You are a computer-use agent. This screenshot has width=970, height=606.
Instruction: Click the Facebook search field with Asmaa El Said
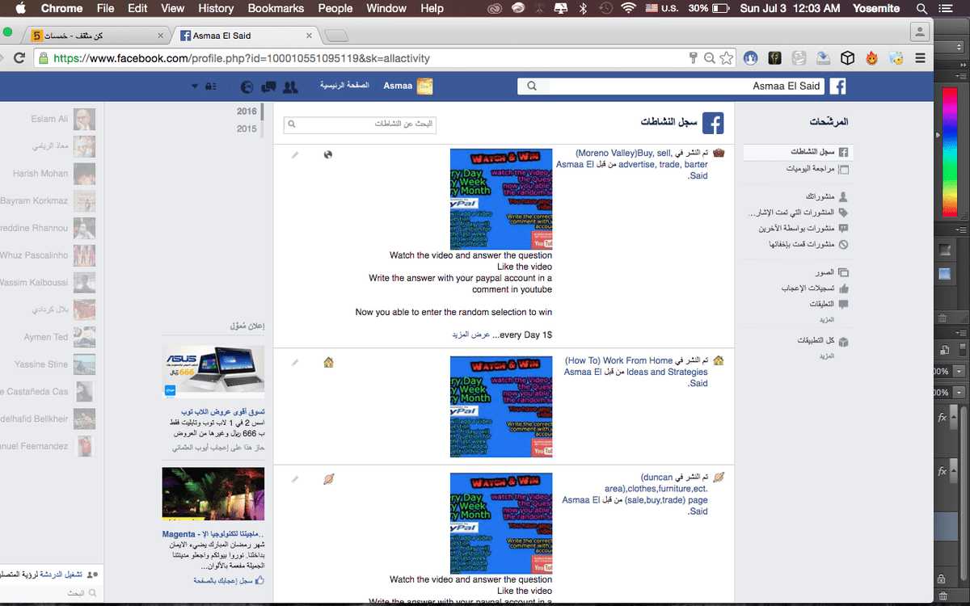pyautogui.click(x=672, y=86)
